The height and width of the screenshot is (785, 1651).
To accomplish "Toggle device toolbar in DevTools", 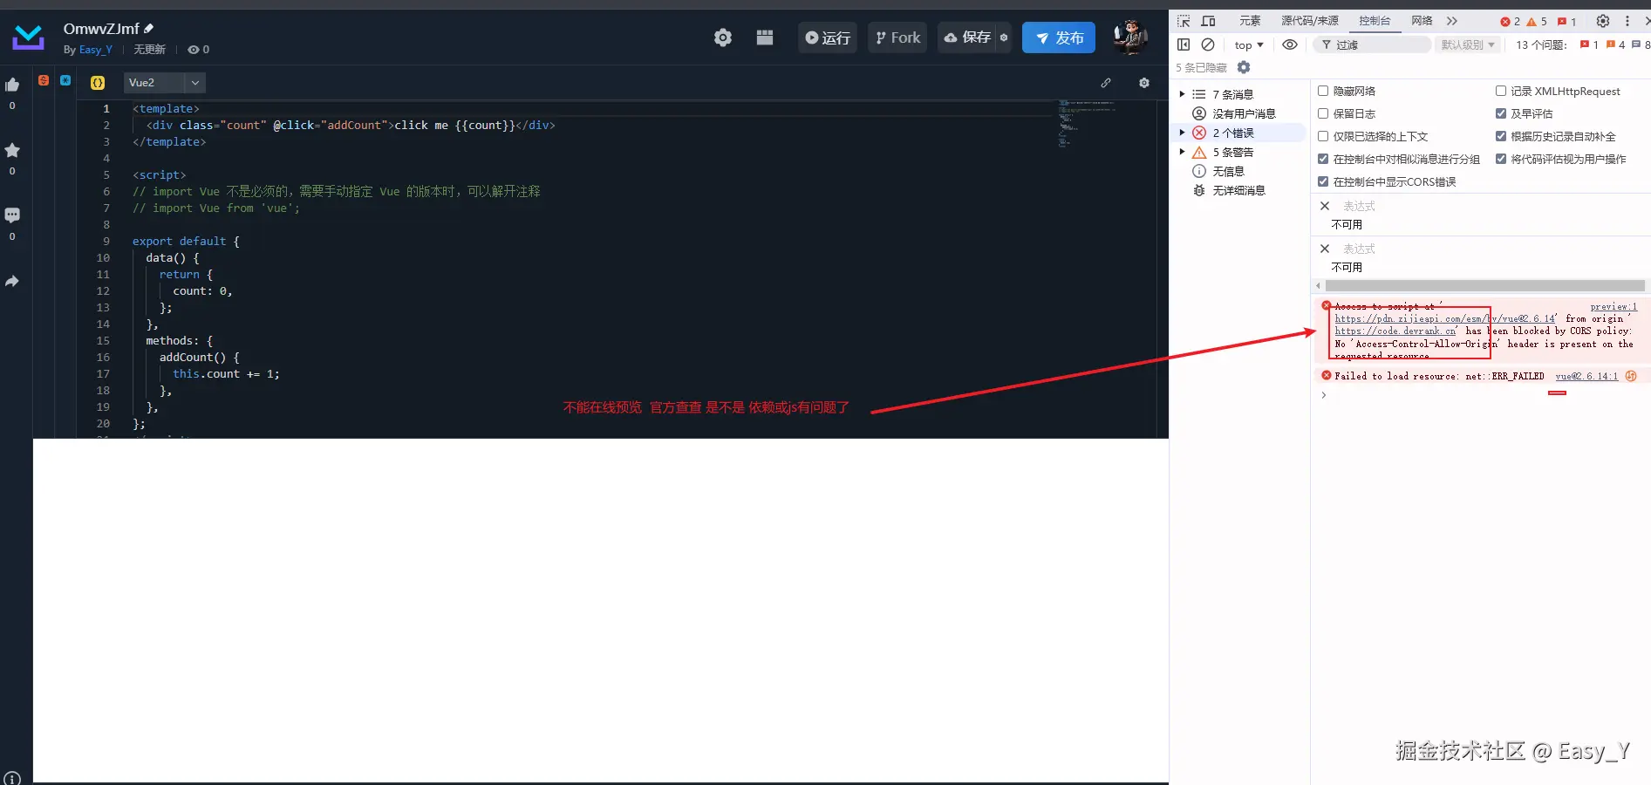I will [1208, 21].
